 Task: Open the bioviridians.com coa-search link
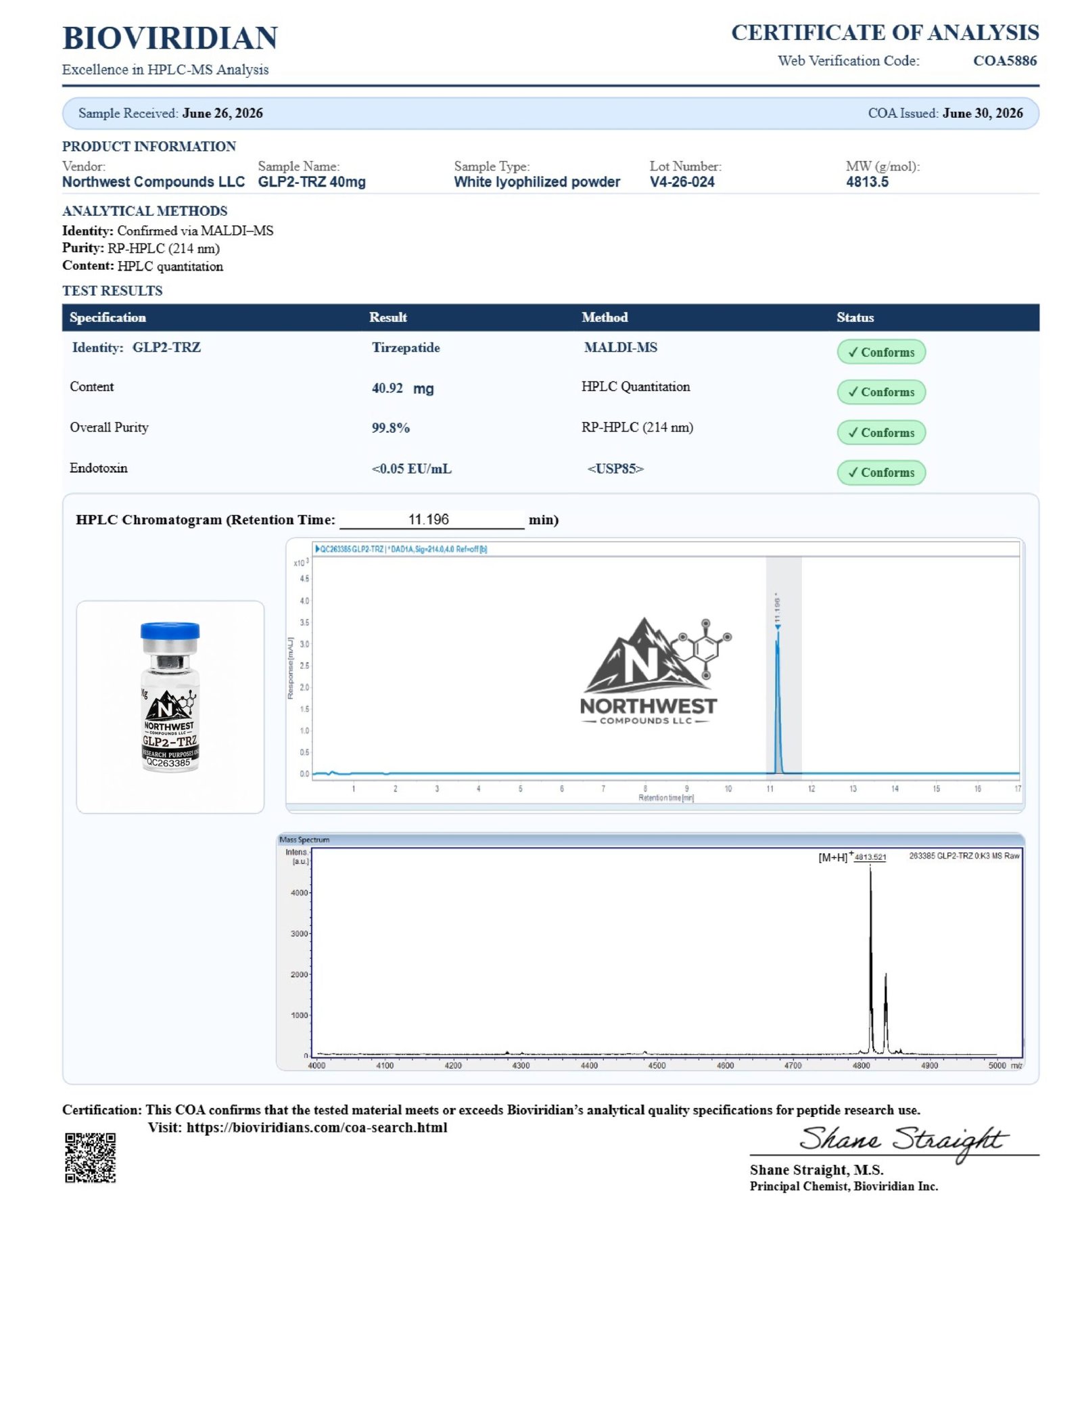click(316, 1127)
